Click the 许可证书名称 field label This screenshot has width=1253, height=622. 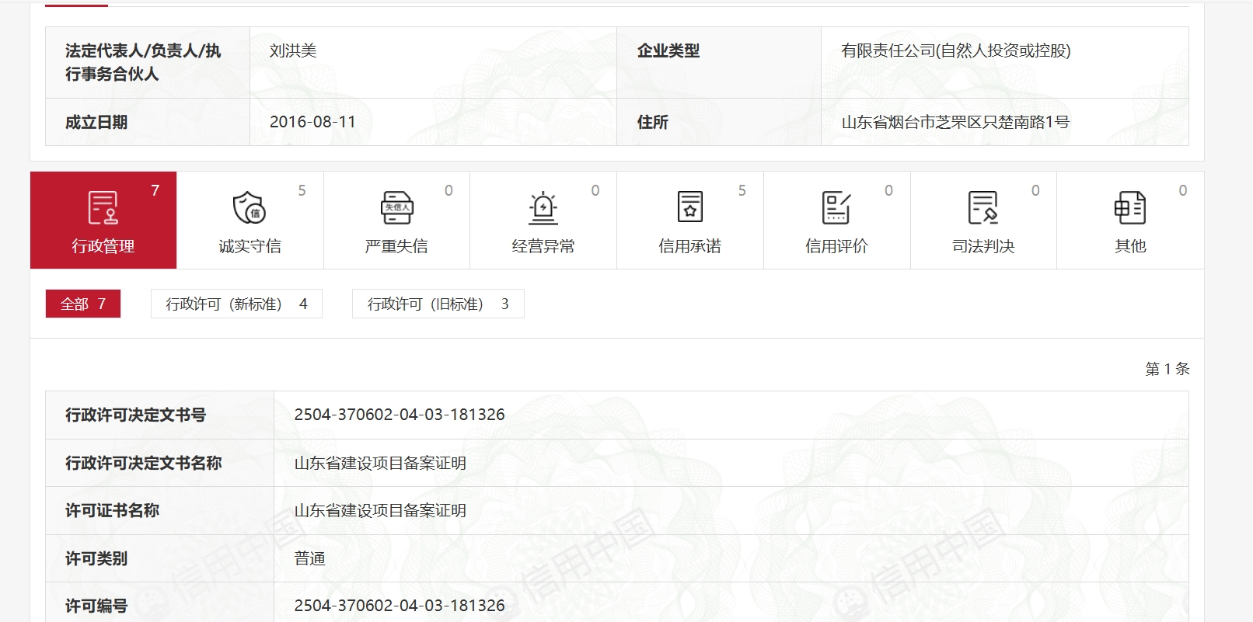pos(112,510)
